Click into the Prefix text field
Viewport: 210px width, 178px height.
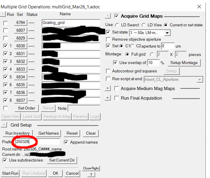(x=37, y=142)
